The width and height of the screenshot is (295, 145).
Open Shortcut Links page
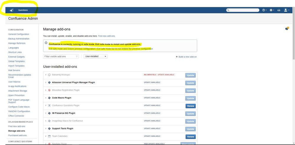coord(15,52)
